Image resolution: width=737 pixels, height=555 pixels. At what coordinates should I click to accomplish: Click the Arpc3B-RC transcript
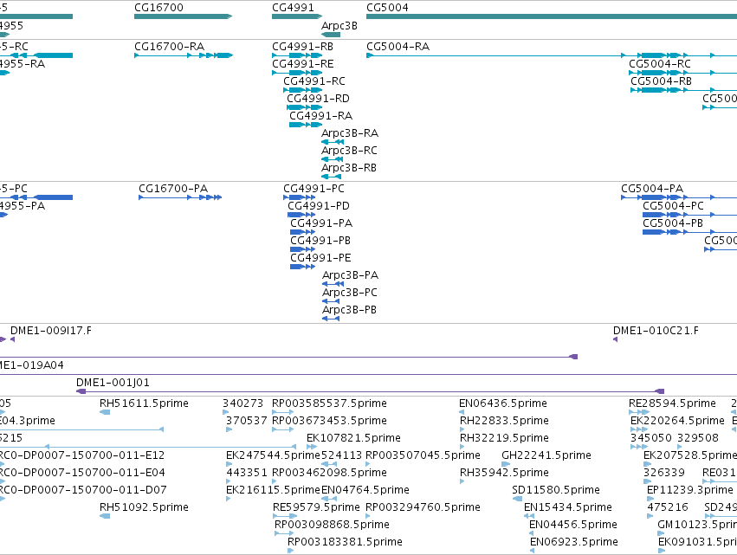point(333,159)
